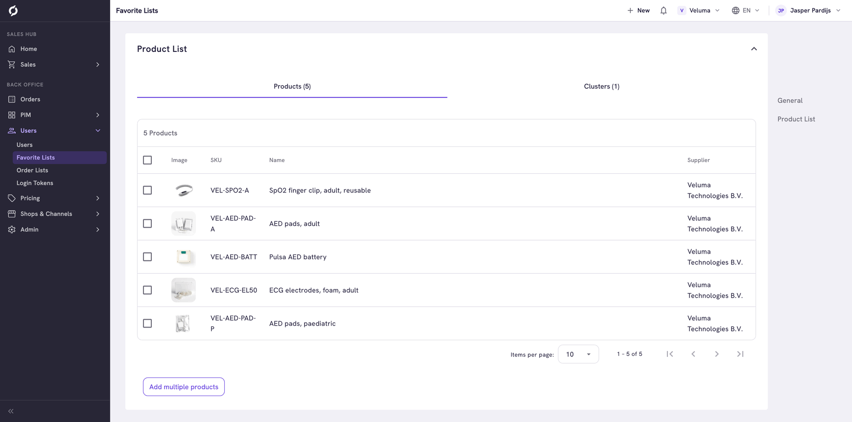
Task: Check the VEL-SPO2-A product row
Action: [147, 190]
